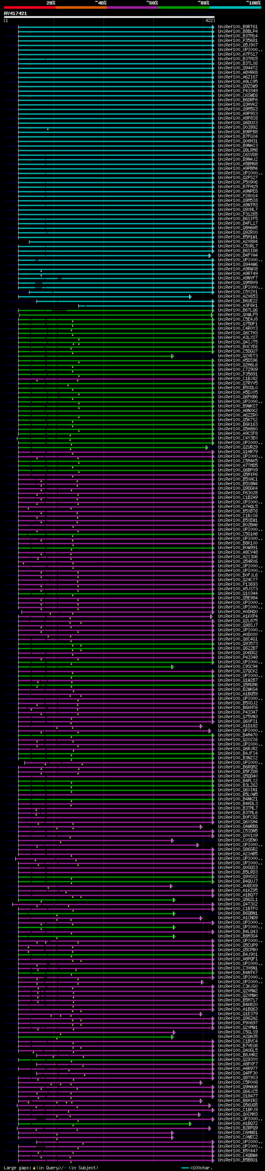Select the UniRef100_Q7RYV5 label
Viewport: 265px width, 1171px height.
(238, 383)
